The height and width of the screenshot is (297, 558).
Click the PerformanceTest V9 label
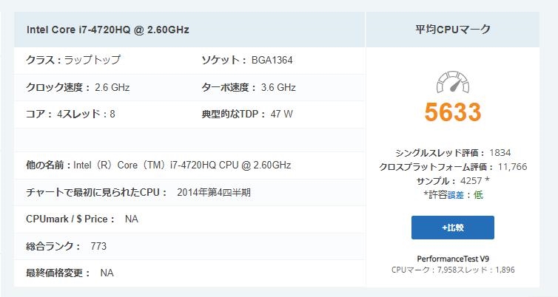pyautogui.click(x=453, y=259)
